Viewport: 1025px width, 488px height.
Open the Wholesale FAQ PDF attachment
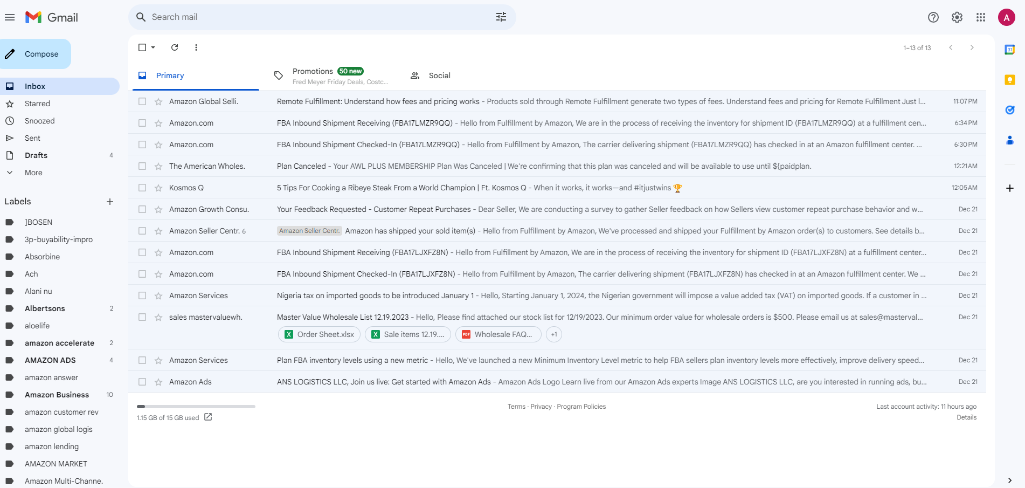click(498, 334)
